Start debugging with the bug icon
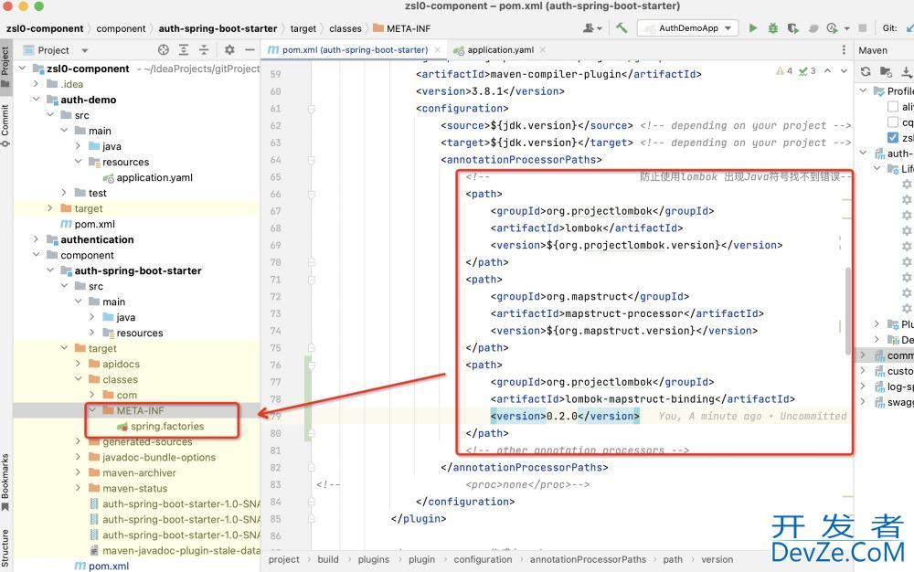The height and width of the screenshot is (572, 914). [x=773, y=28]
